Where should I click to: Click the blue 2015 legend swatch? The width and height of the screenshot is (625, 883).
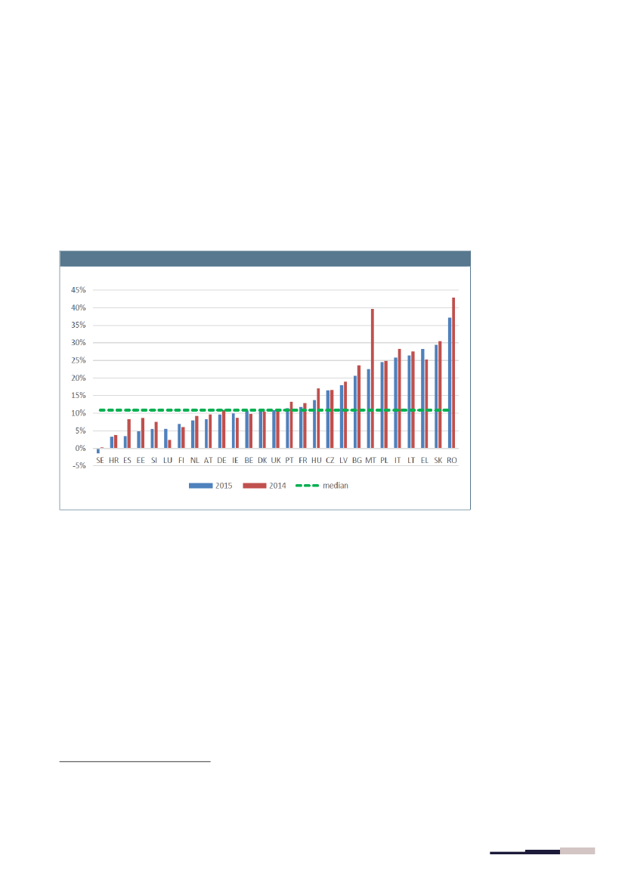200,486
